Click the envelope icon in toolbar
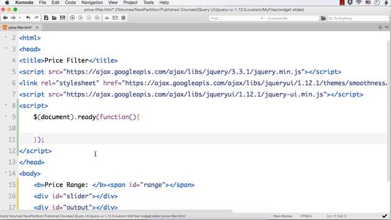The width and height of the screenshot is (391, 220). 115,18
